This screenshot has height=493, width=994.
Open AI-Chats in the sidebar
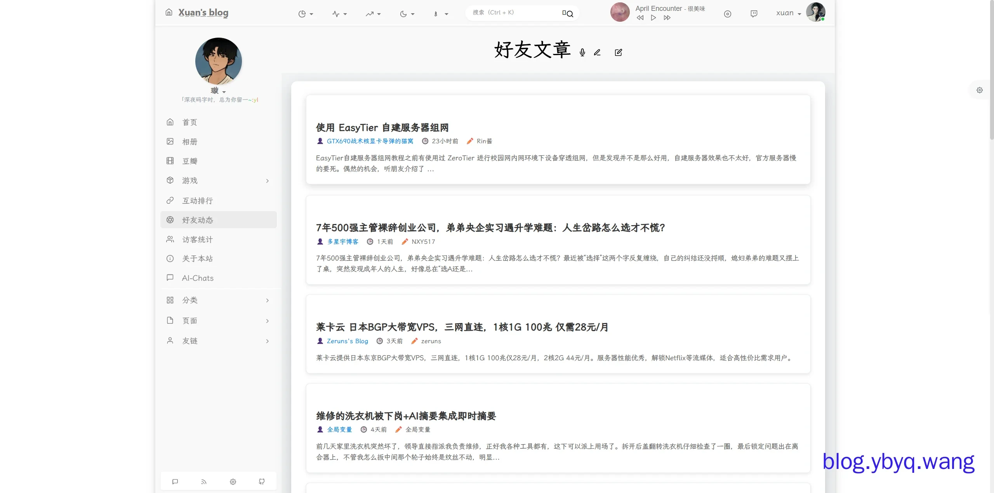point(219,278)
